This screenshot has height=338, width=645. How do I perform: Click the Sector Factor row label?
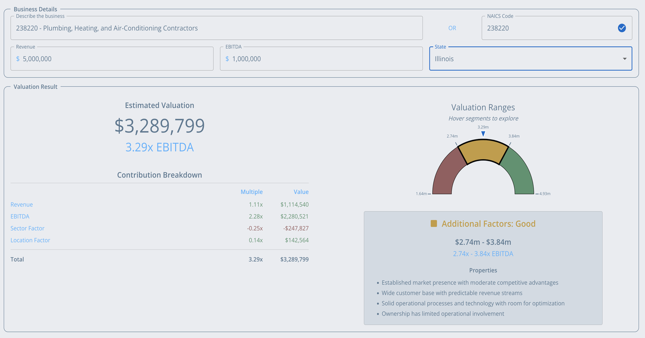(27, 229)
